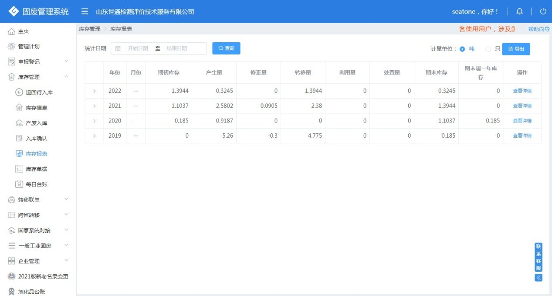Open the notification bell icon
This screenshot has height=296, width=552.
pyautogui.click(x=519, y=12)
